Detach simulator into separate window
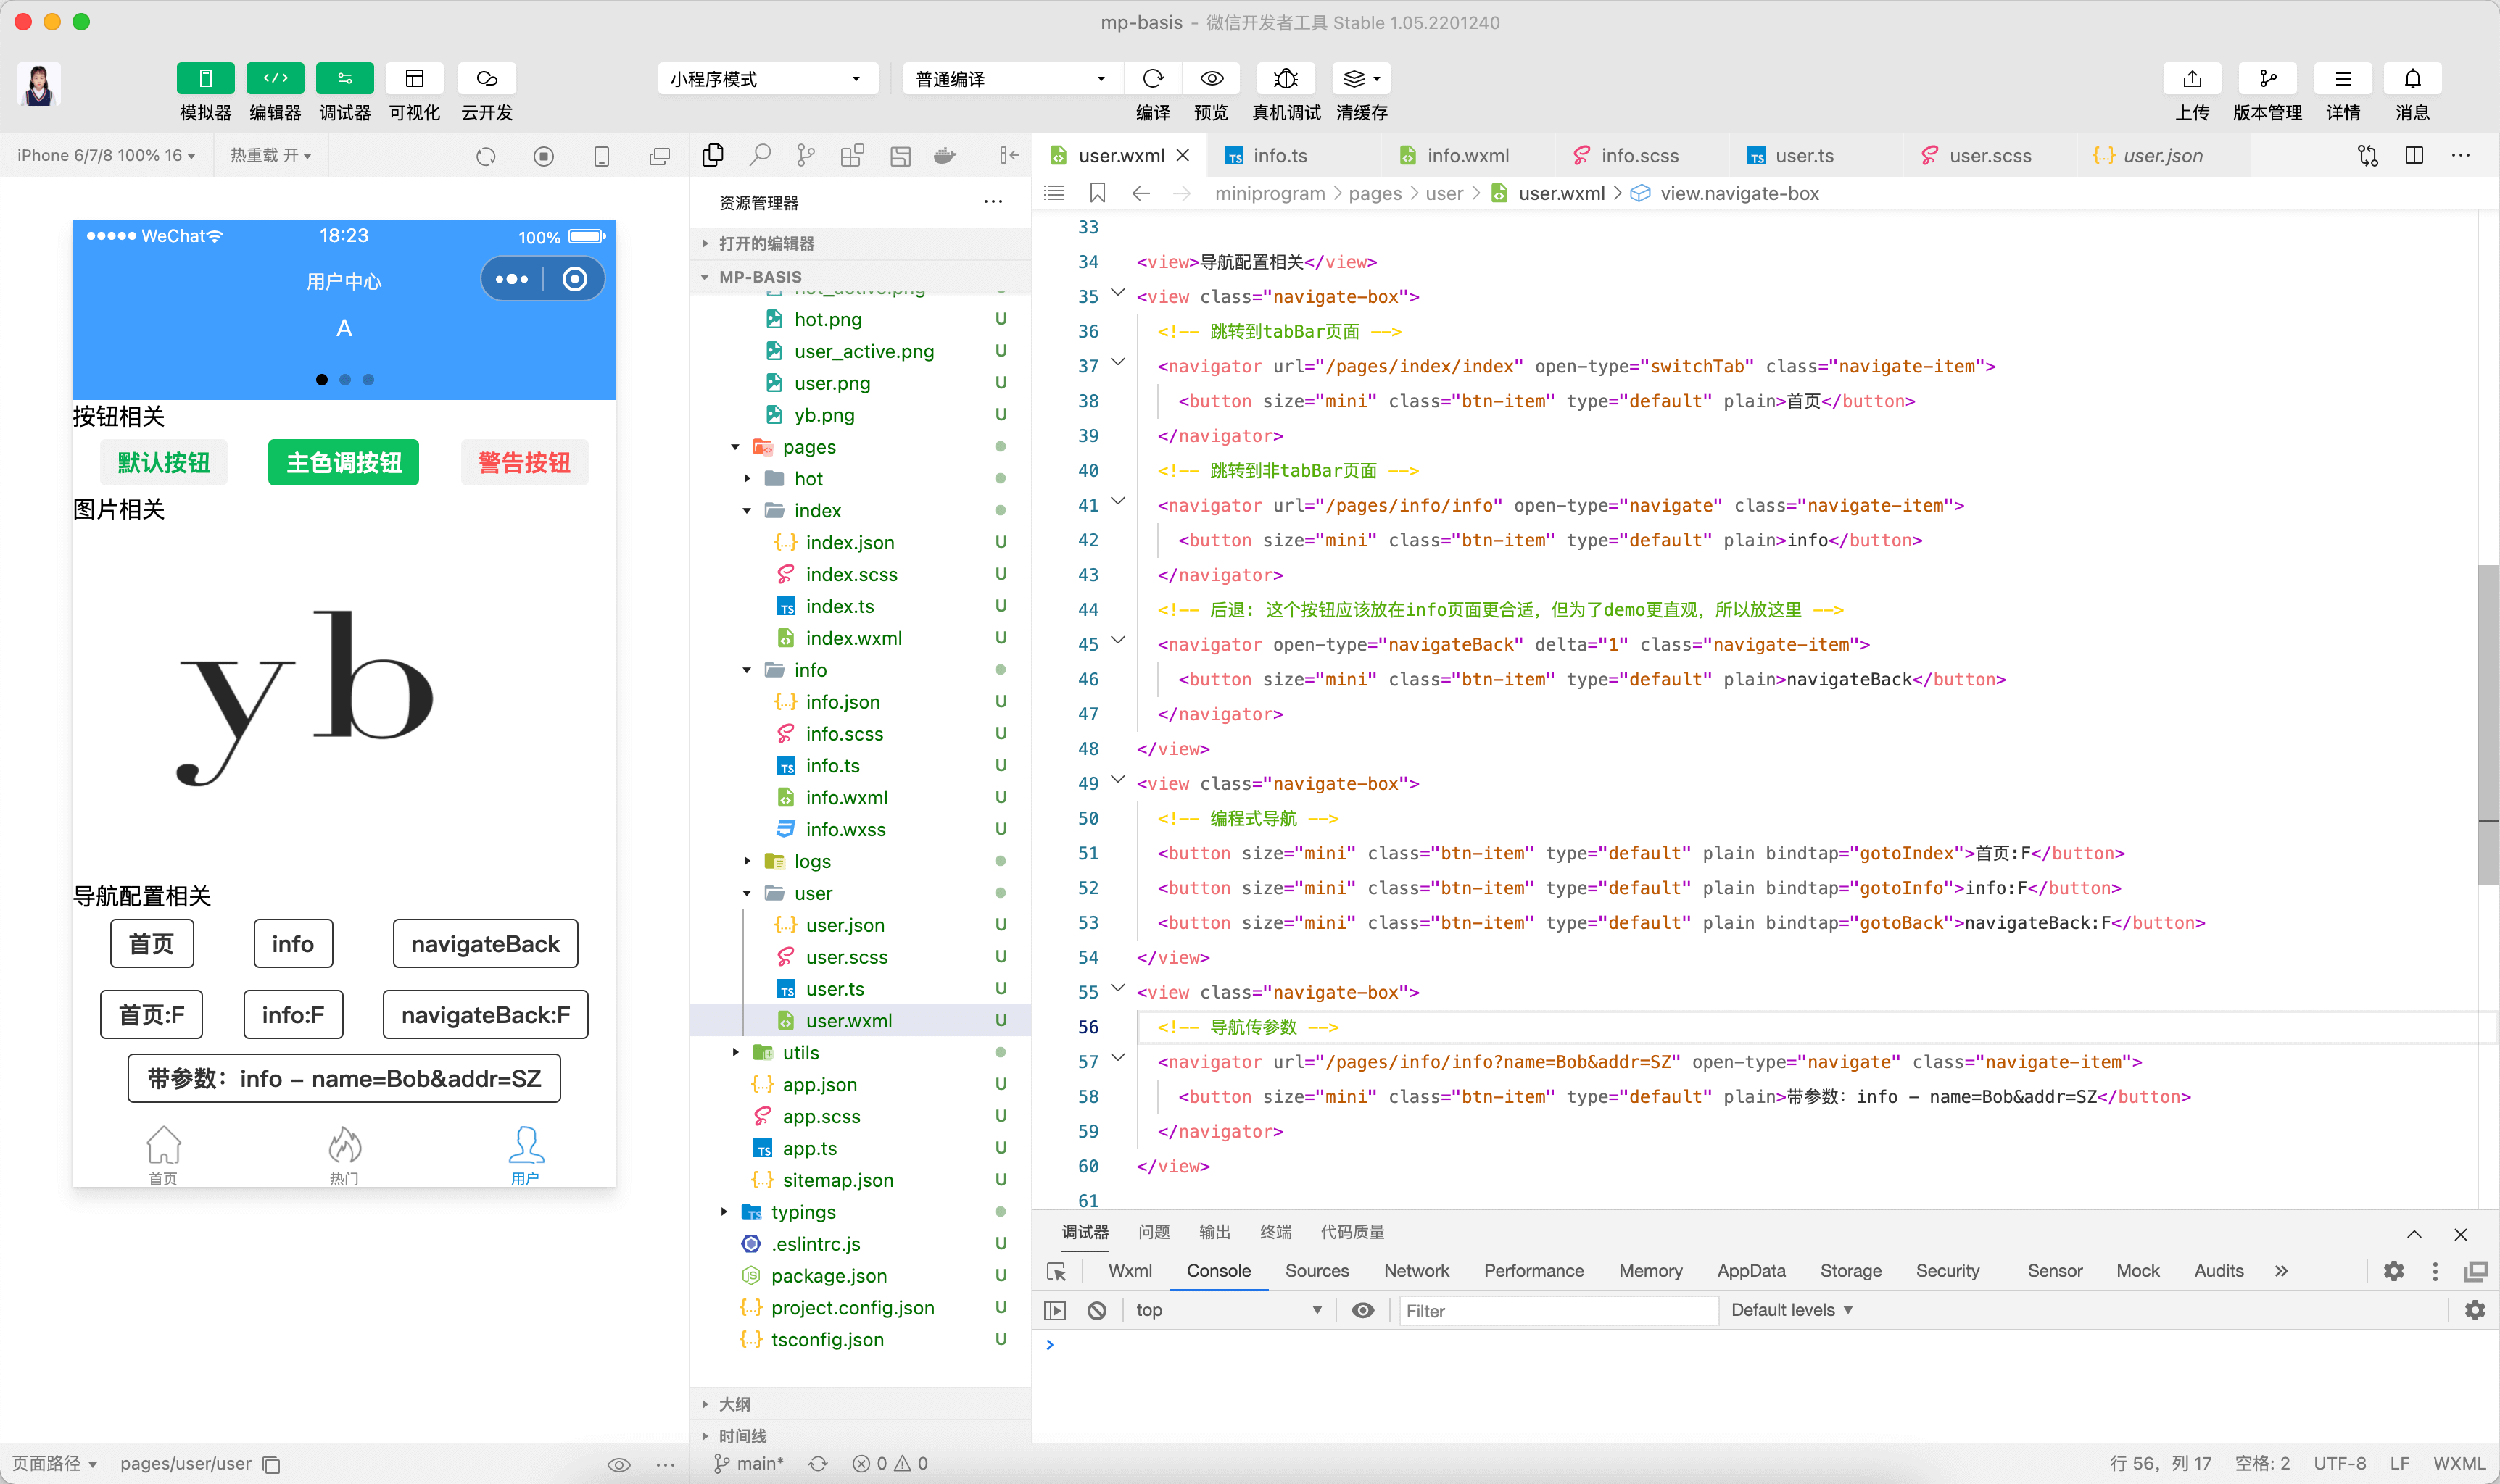 [659, 156]
